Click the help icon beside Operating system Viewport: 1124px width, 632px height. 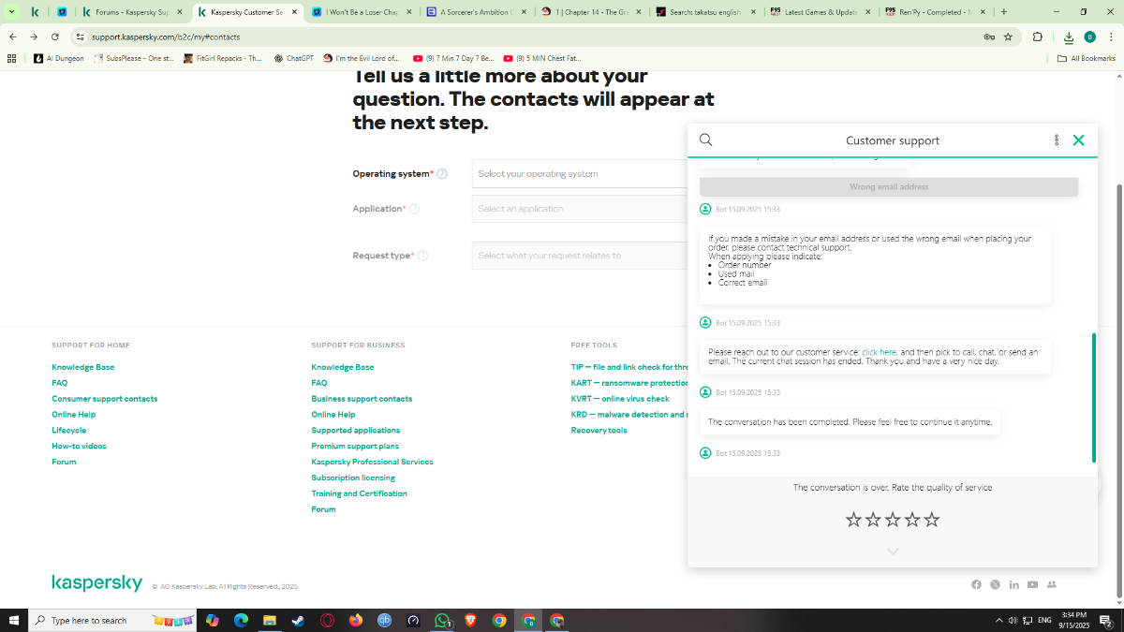(442, 174)
